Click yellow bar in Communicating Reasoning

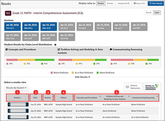click(x=140, y=60)
